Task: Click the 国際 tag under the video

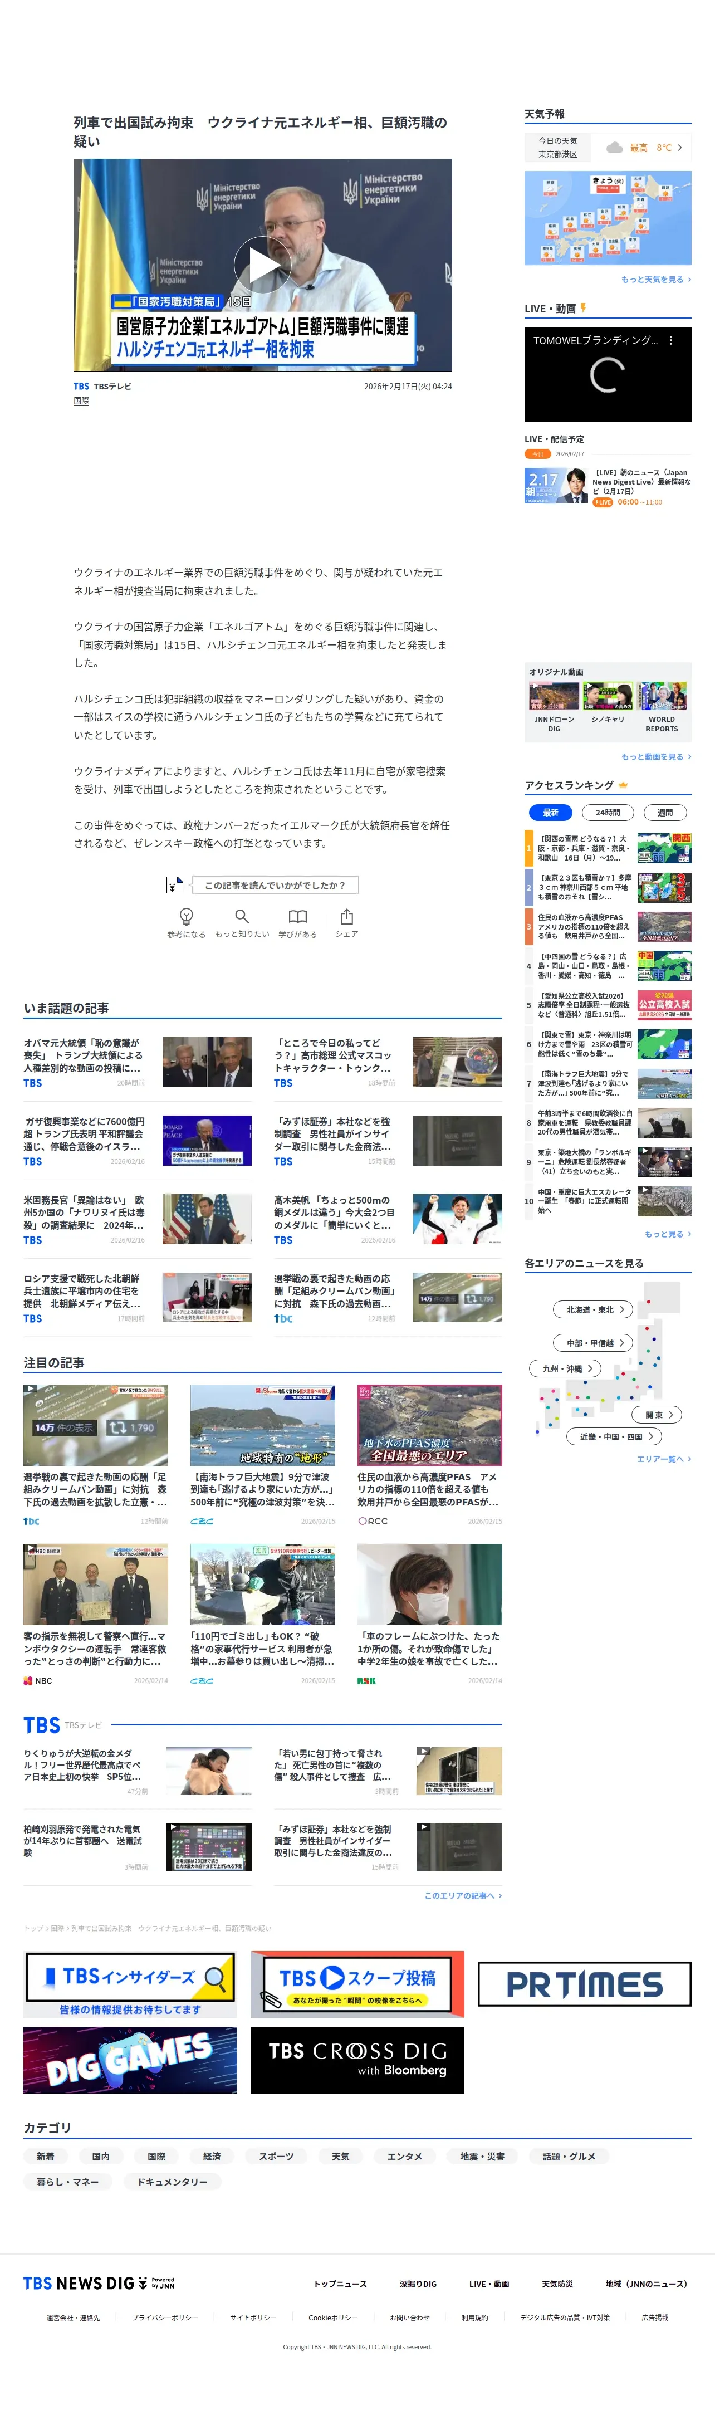Action: (x=81, y=401)
